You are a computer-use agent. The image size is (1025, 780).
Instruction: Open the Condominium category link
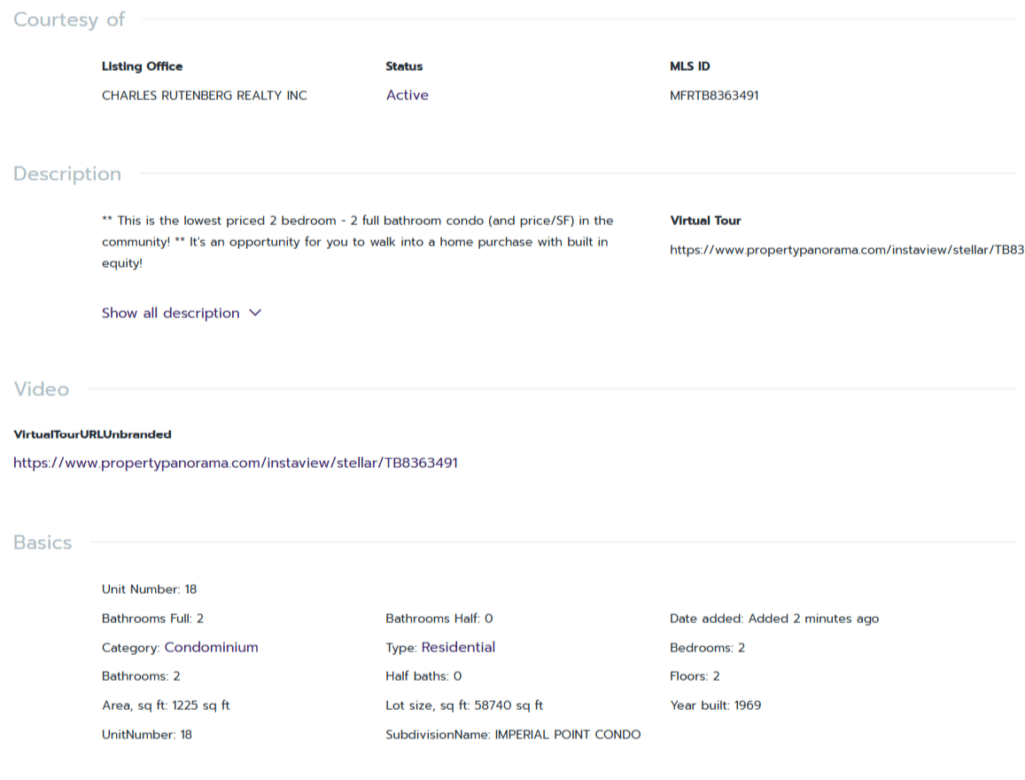point(211,647)
